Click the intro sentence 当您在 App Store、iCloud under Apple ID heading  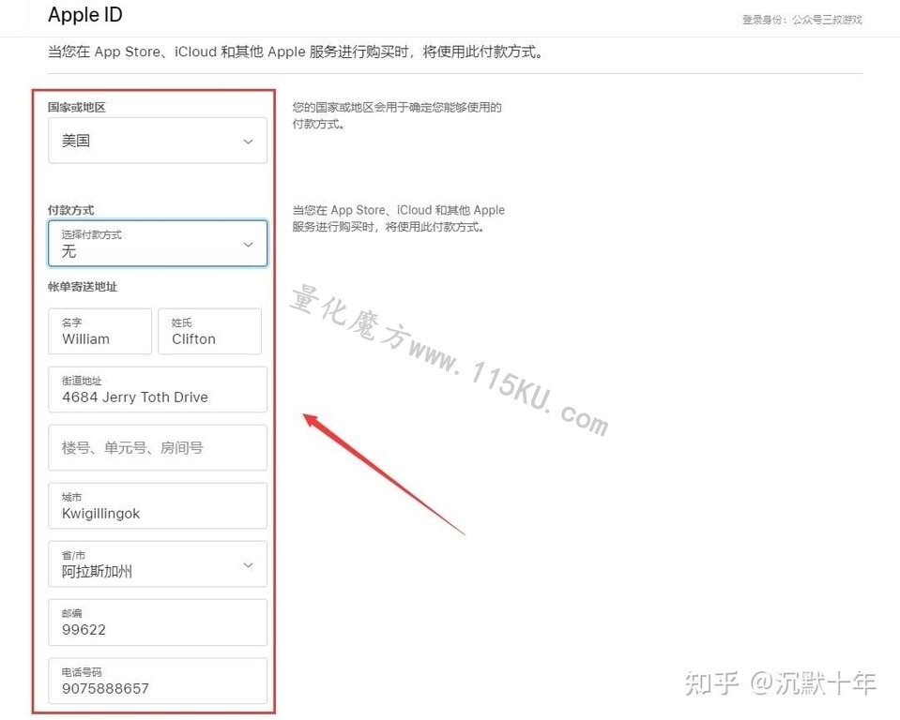(296, 52)
